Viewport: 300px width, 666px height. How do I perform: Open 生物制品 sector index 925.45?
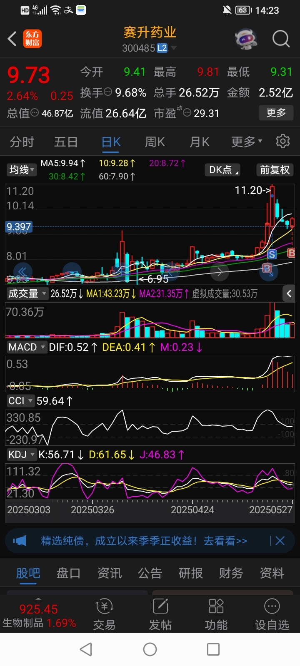point(39,616)
